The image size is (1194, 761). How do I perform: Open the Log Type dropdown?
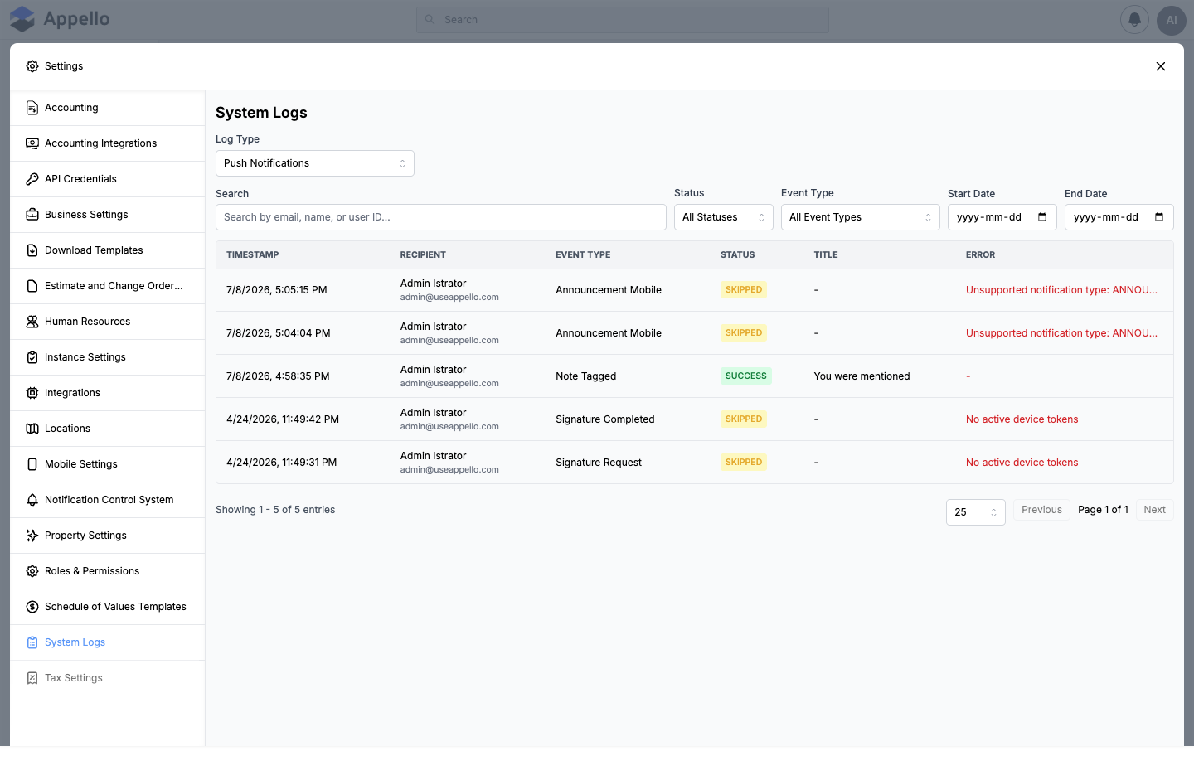point(315,163)
